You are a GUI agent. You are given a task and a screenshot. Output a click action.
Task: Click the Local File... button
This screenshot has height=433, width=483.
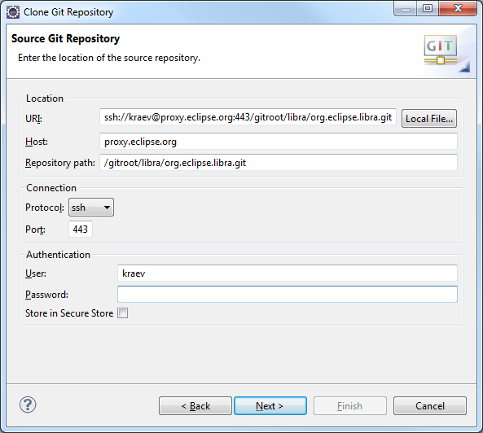pos(429,119)
